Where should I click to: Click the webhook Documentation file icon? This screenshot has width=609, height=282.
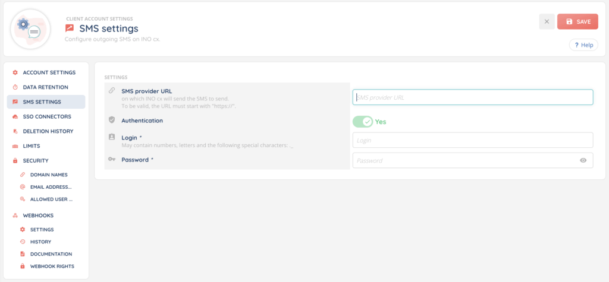coord(23,254)
